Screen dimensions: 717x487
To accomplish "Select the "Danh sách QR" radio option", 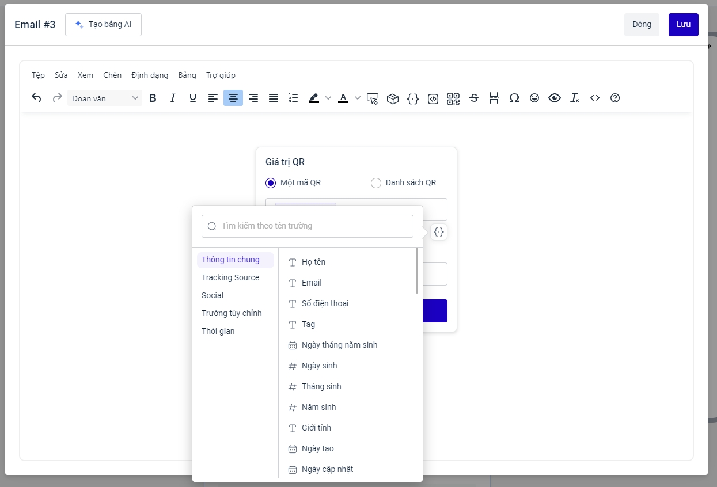I will tap(376, 183).
